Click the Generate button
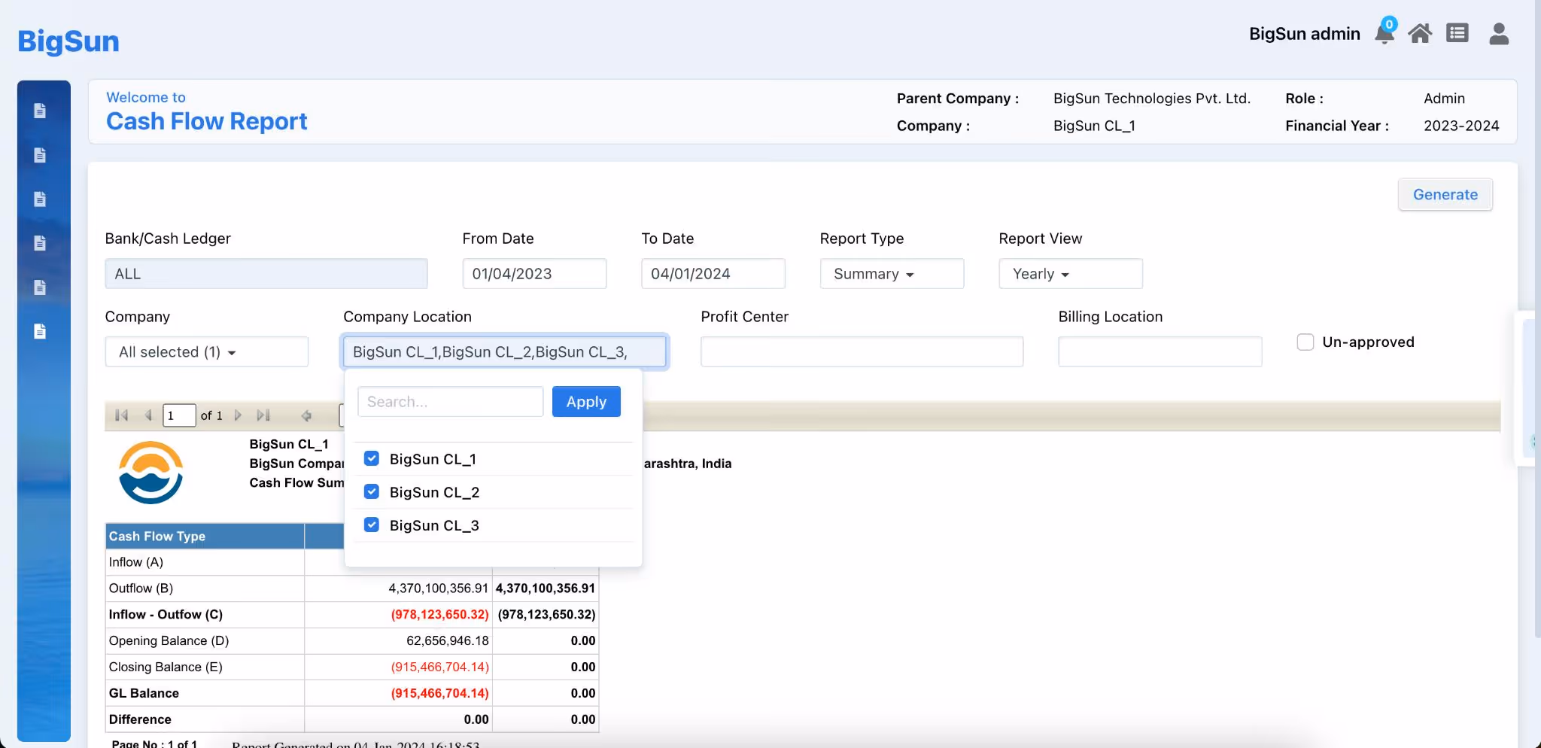Screen dimensions: 1541x748 tap(1445, 195)
